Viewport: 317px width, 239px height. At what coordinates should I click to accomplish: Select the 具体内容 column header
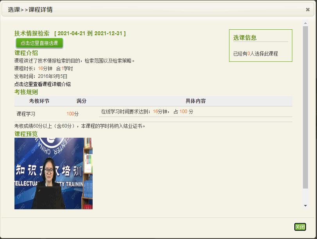(195, 101)
